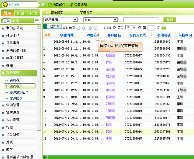
Task: Click arrow icon next to 相关财务
Action: coord(3,135)
